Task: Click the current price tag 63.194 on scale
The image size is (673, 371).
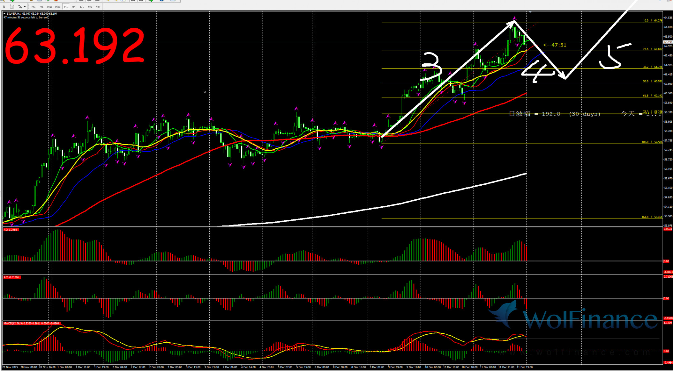Action: 668,42
